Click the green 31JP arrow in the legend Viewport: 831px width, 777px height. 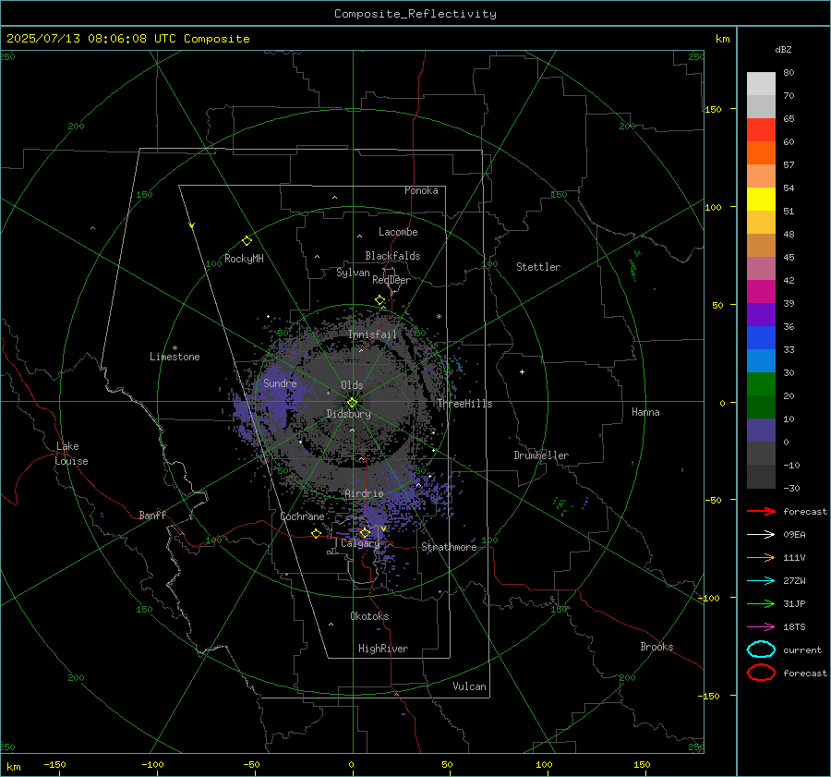click(x=761, y=603)
